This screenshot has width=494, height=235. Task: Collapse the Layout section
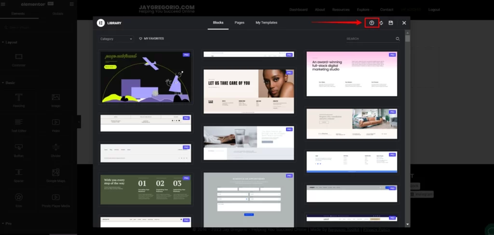(x=10, y=42)
